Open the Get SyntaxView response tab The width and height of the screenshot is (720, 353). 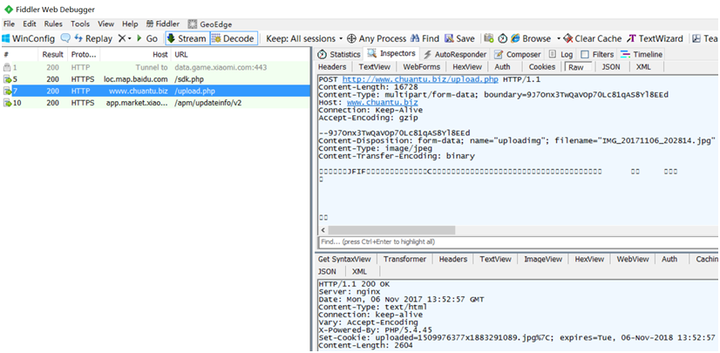[344, 259]
